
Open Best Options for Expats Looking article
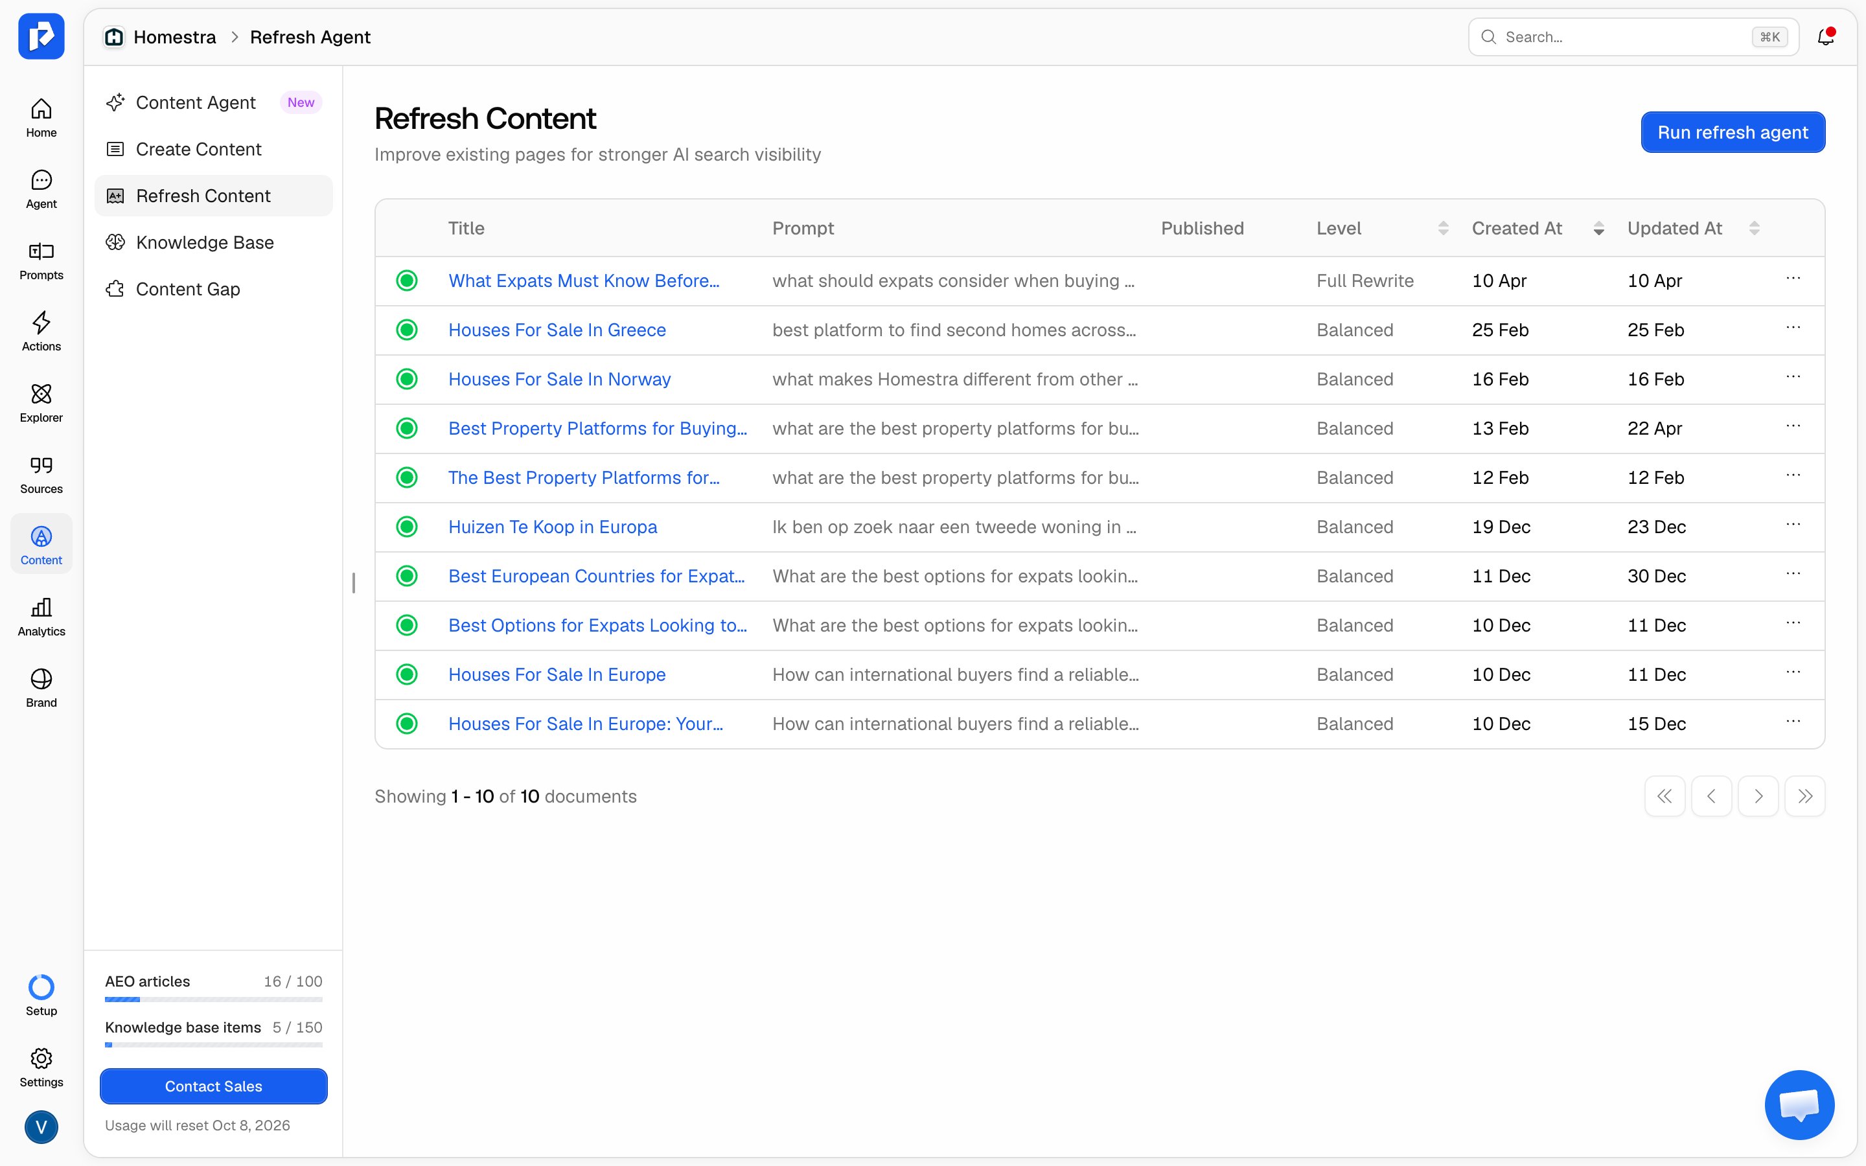click(597, 625)
